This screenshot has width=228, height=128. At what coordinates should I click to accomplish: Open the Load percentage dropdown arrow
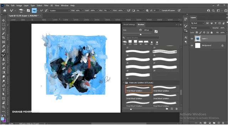97,11
